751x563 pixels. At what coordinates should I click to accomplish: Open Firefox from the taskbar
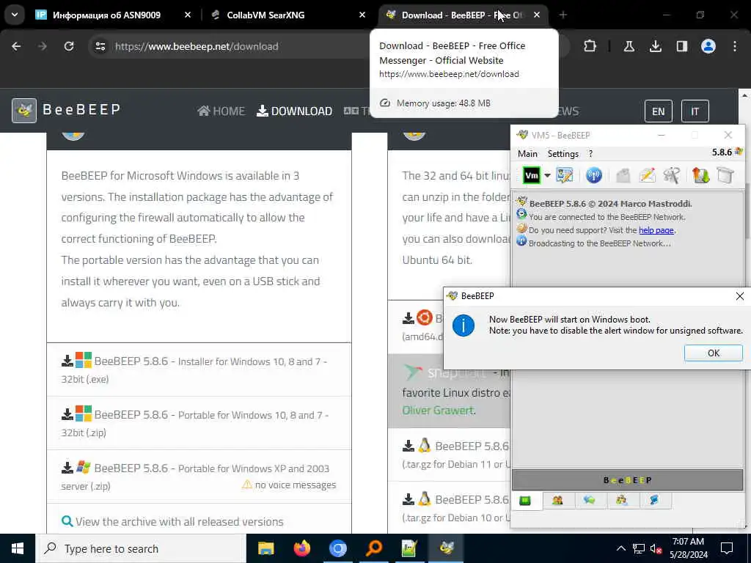point(301,548)
